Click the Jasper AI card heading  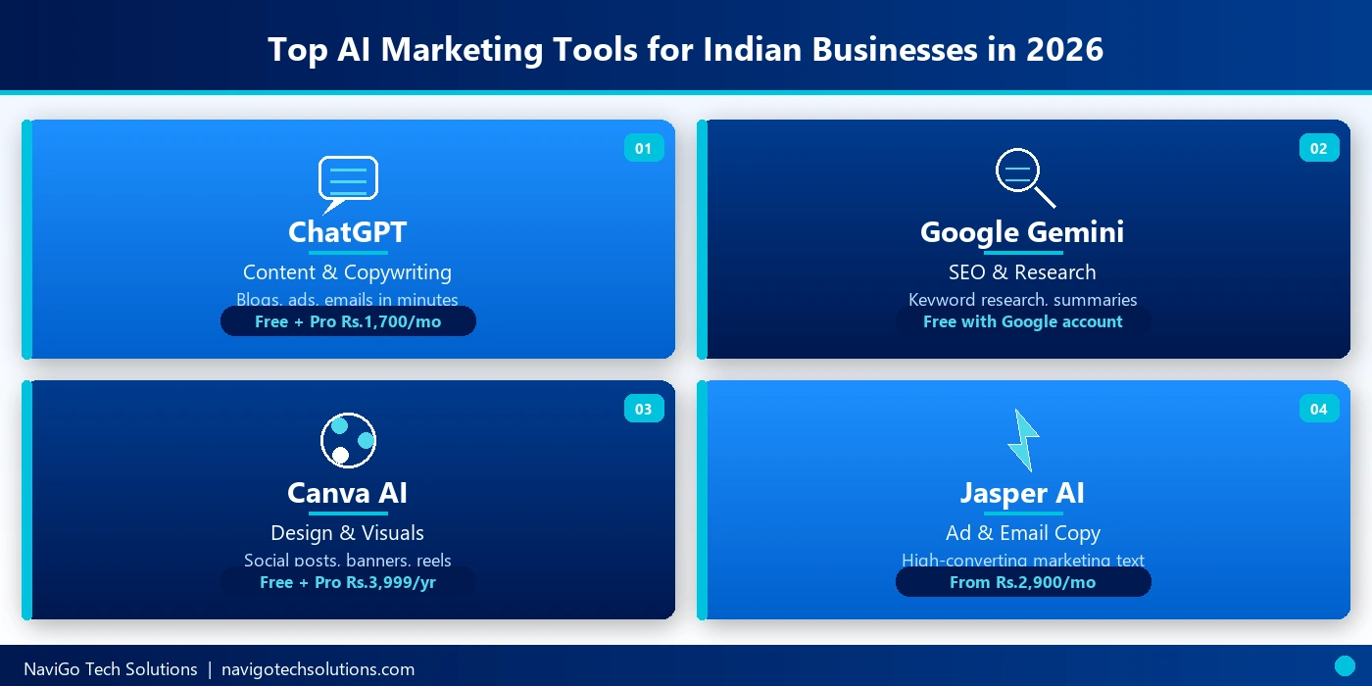[1022, 493]
